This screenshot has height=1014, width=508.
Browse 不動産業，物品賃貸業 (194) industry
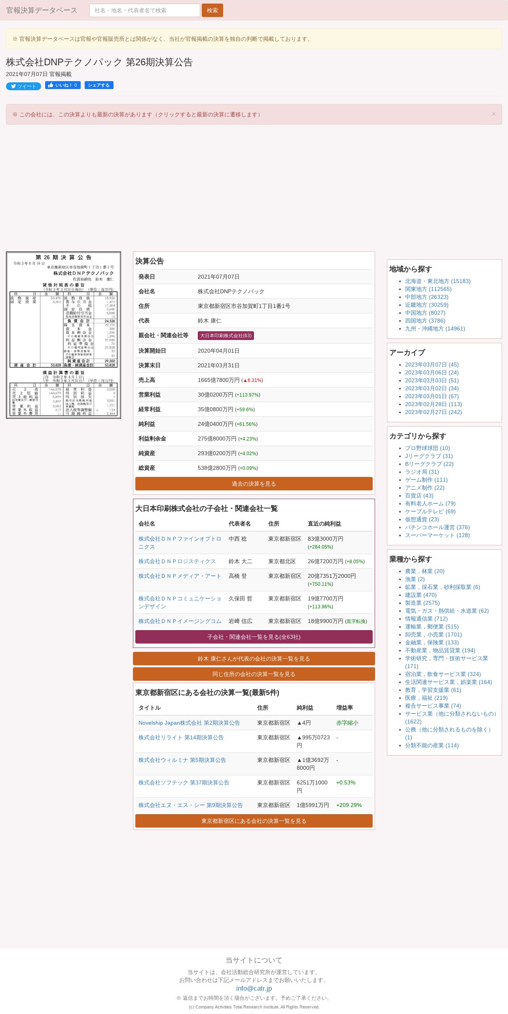coord(440,650)
